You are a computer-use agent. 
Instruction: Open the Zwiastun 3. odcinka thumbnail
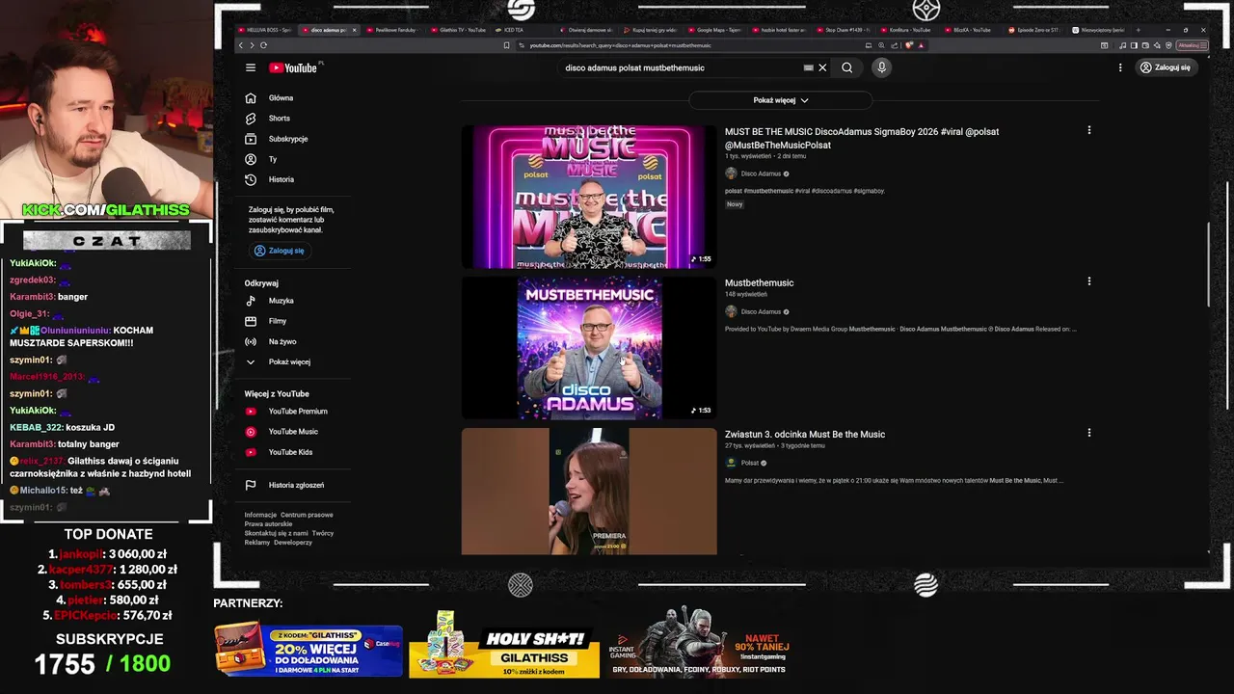click(x=589, y=492)
